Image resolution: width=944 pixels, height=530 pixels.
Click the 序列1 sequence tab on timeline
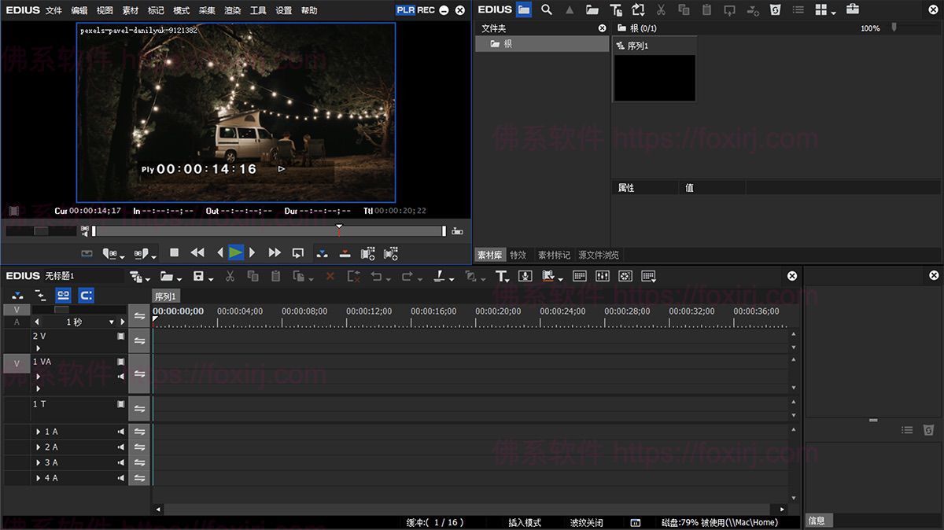(x=166, y=296)
